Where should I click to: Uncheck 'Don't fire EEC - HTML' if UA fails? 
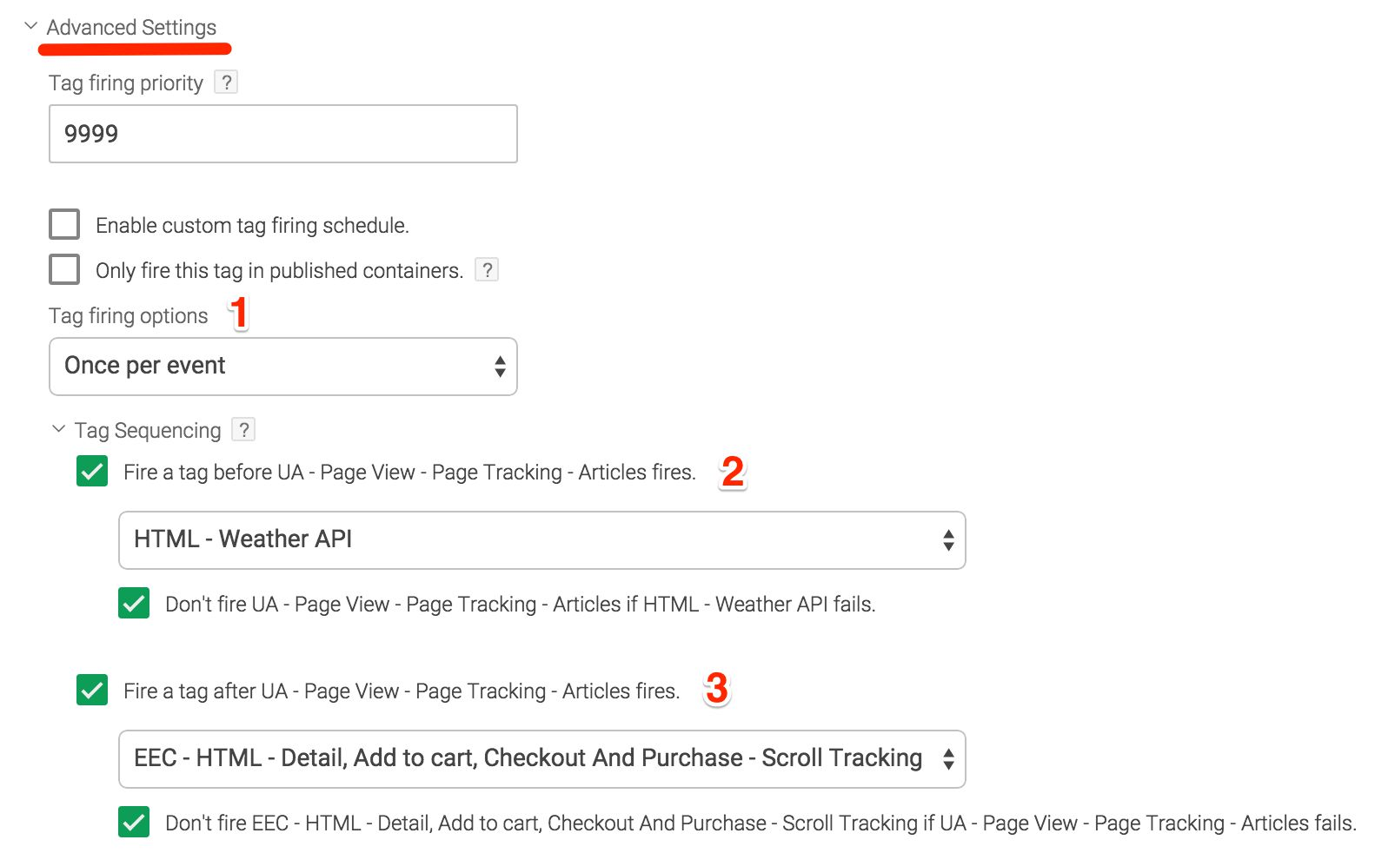click(134, 823)
